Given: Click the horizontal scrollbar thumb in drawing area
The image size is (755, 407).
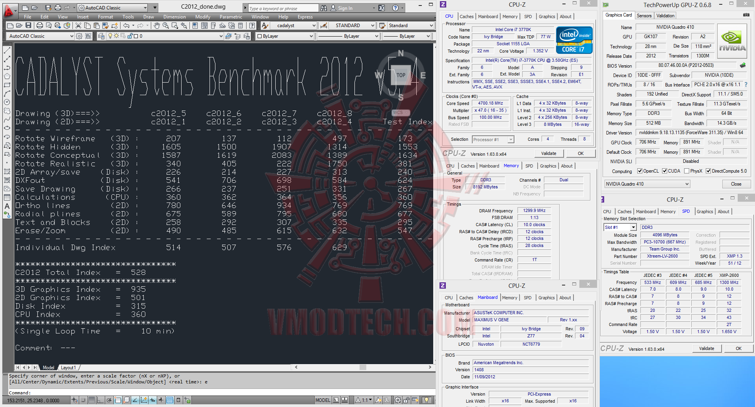Looking at the screenshot, I should click(363, 367).
